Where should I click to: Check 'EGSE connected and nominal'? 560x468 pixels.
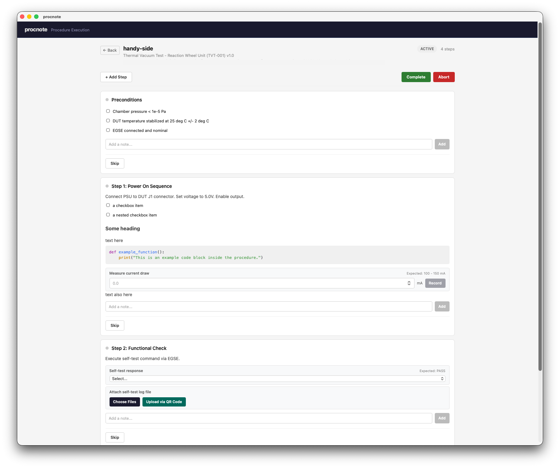[108, 130]
